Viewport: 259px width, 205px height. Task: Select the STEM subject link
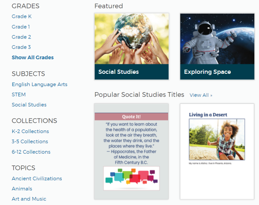(x=19, y=95)
